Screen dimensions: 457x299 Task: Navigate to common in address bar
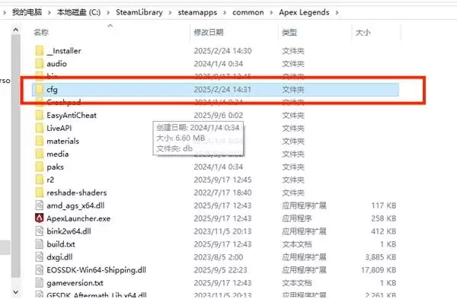click(x=248, y=12)
